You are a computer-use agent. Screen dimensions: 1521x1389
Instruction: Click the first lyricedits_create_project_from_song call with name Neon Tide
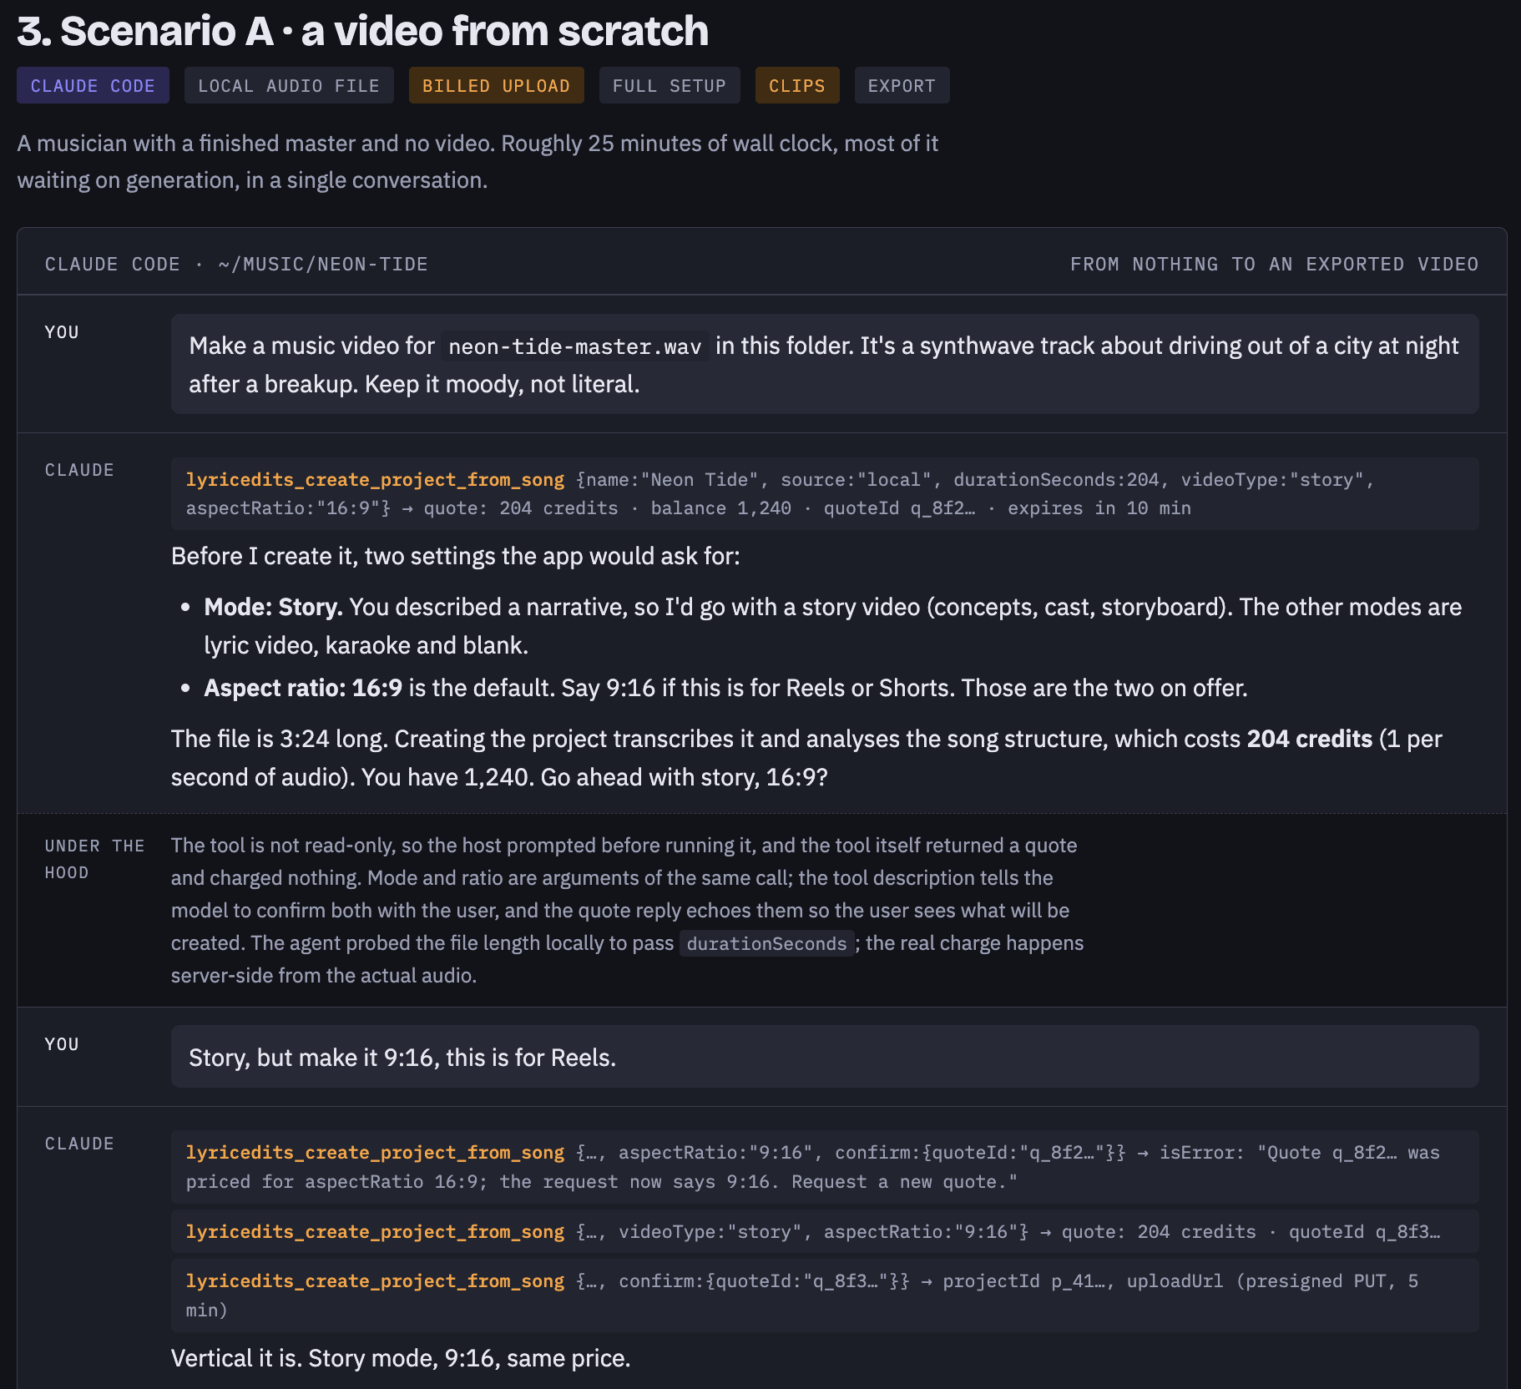825,493
